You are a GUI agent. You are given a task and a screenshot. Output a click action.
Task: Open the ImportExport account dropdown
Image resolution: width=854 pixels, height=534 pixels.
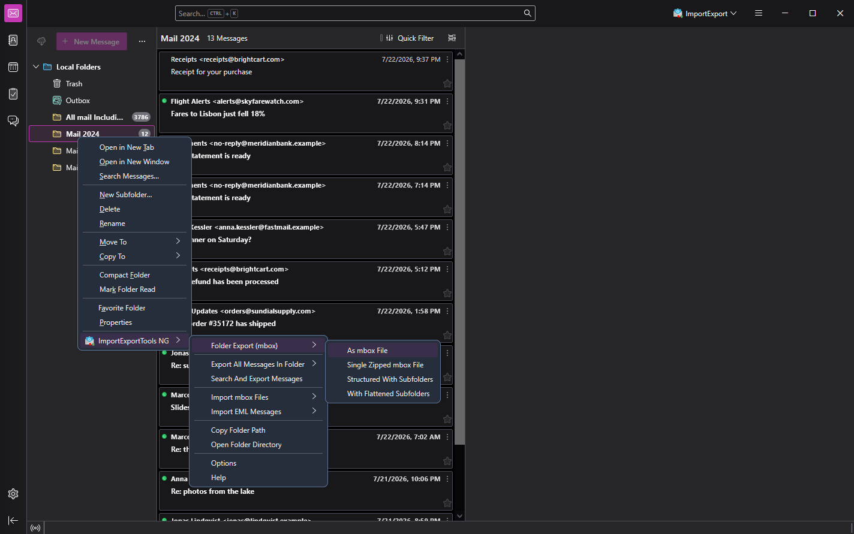[x=705, y=13]
